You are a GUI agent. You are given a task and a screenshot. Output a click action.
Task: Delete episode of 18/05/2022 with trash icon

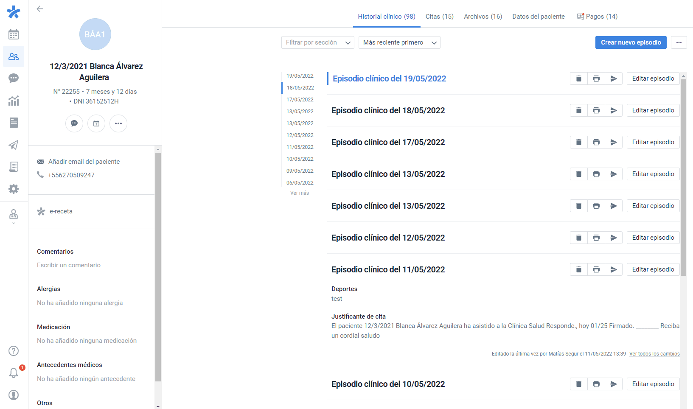click(x=578, y=110)
